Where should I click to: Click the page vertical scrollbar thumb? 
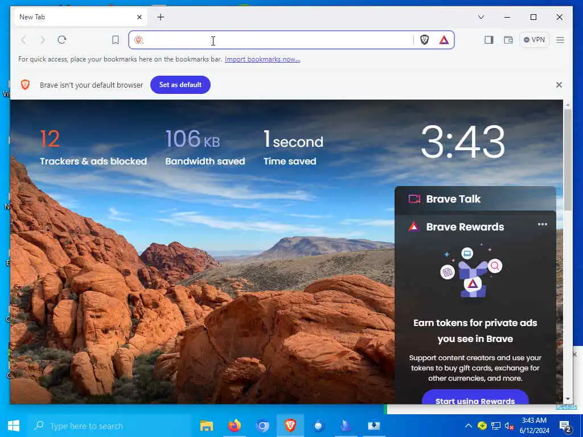(x=568, y=160)
